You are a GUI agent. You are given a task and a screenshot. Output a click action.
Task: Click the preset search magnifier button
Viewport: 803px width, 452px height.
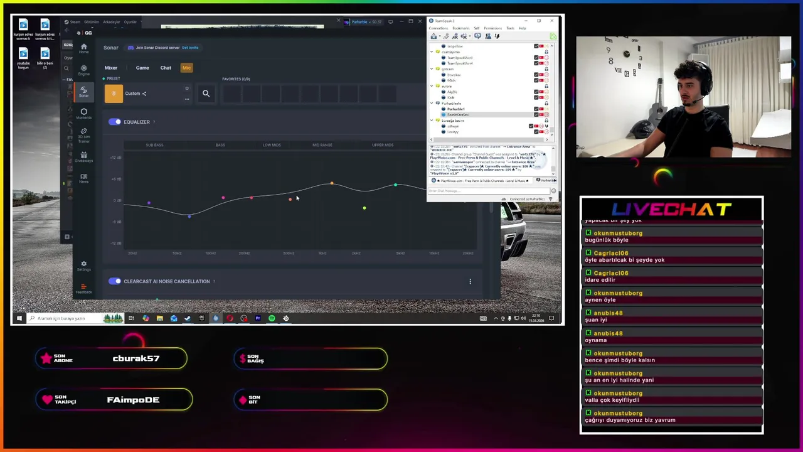pyautogui.click(x=206, y=94)
